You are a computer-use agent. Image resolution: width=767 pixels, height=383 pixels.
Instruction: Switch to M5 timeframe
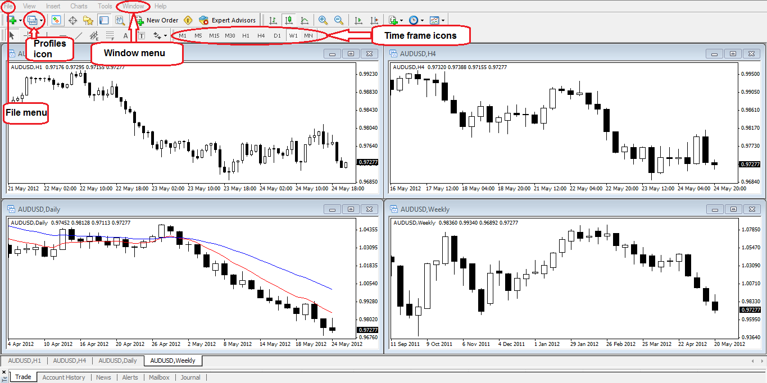coord(198,35)
